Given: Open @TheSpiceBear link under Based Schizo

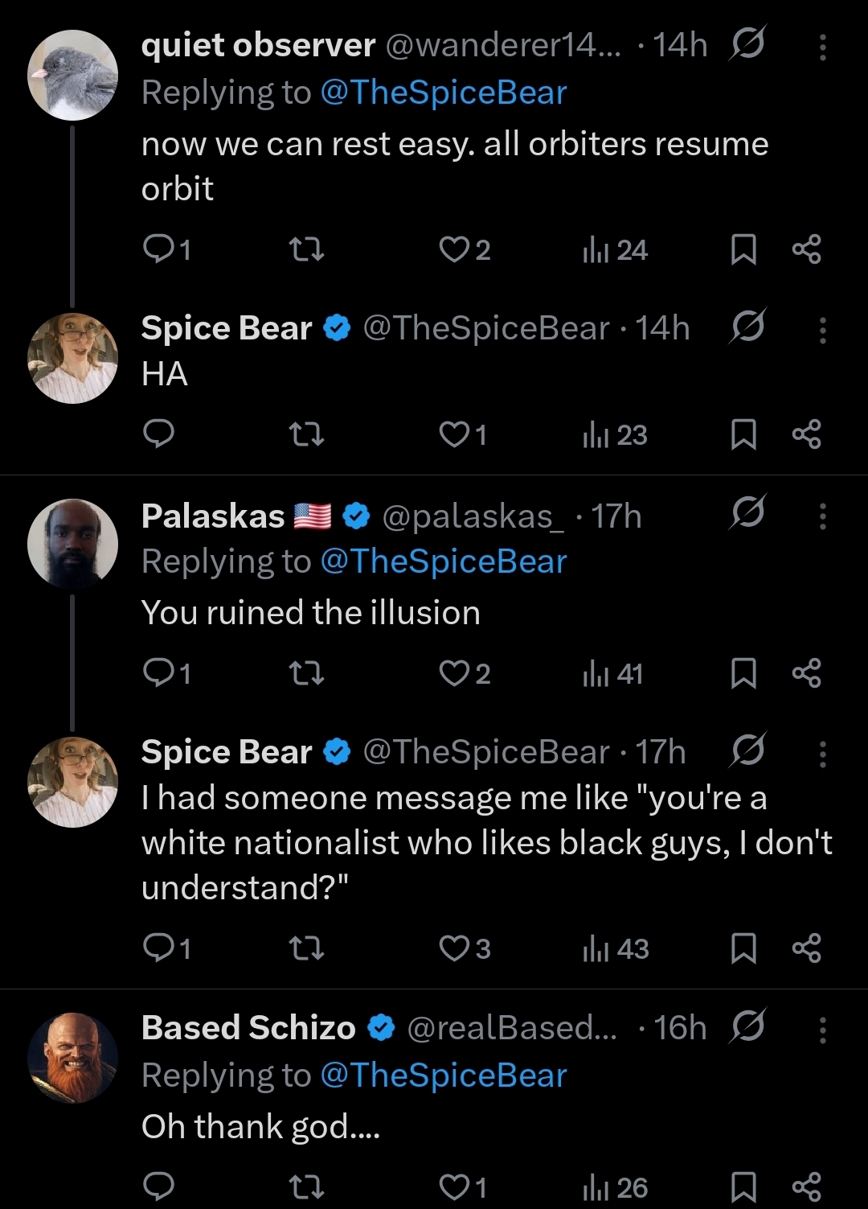Looking at the screenshot, I should coord(443,1075).
